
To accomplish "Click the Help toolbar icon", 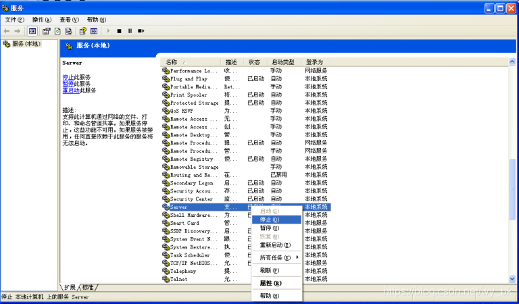I will (82, 31).
